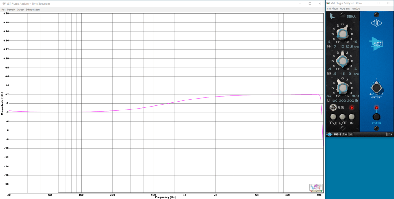
Task: Click the VST Analyser logo on graph
Action: point(316,188)
